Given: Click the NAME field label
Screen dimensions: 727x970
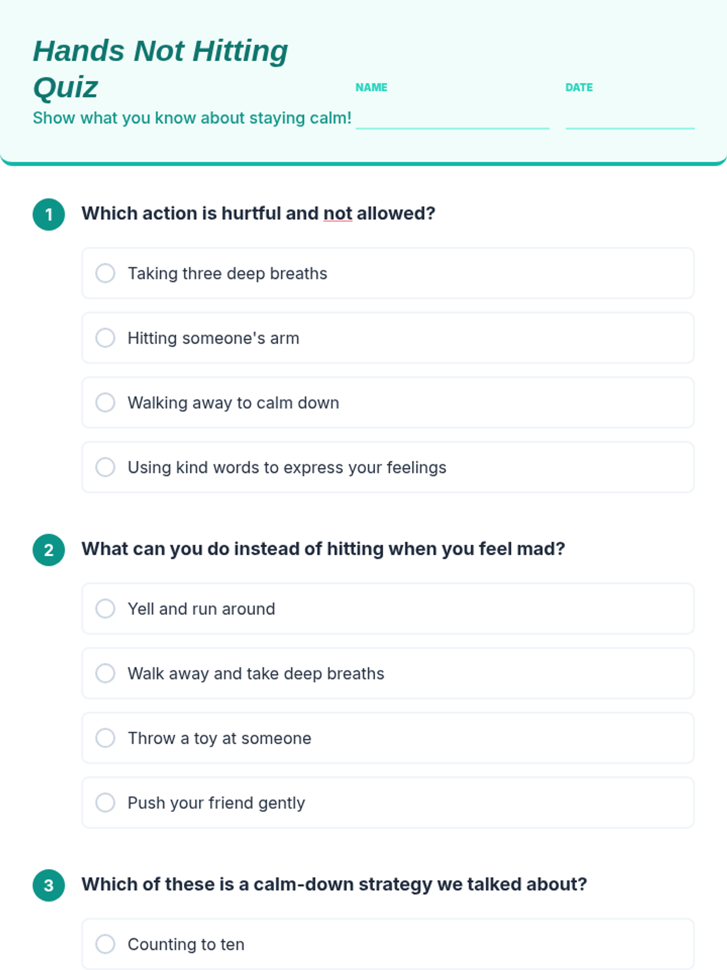Looking at the screenshot, I should [x=371, y=87].
